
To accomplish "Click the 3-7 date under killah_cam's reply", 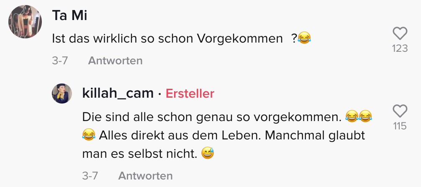I will coord(90,176).
